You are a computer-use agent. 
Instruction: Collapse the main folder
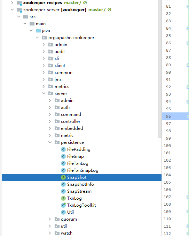click(x=25, y=24)
